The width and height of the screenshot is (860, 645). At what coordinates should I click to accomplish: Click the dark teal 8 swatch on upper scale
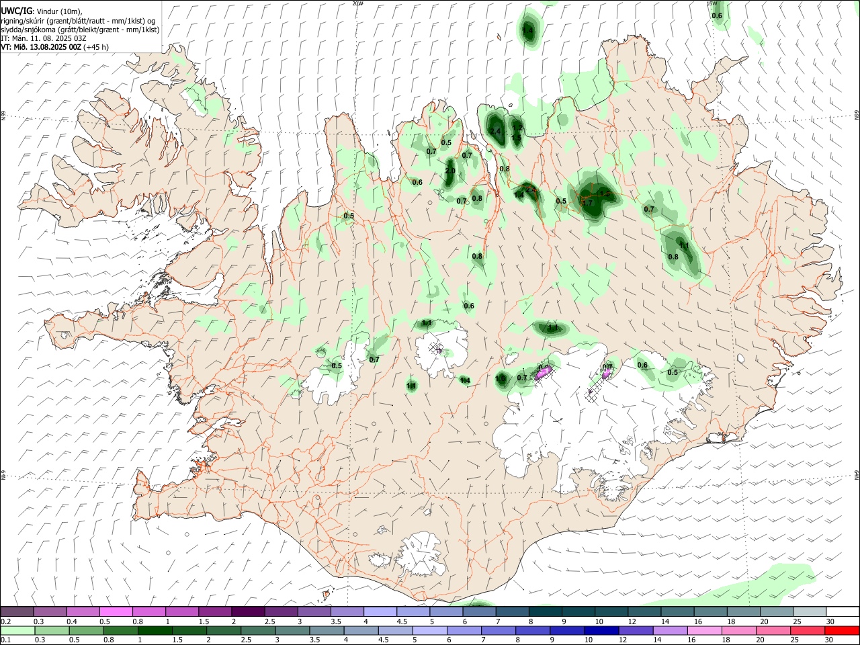click(545, 611)
